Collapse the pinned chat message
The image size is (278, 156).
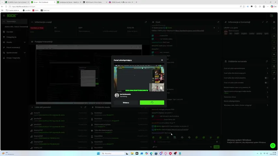pyautogui.click(x=218, y=31)
